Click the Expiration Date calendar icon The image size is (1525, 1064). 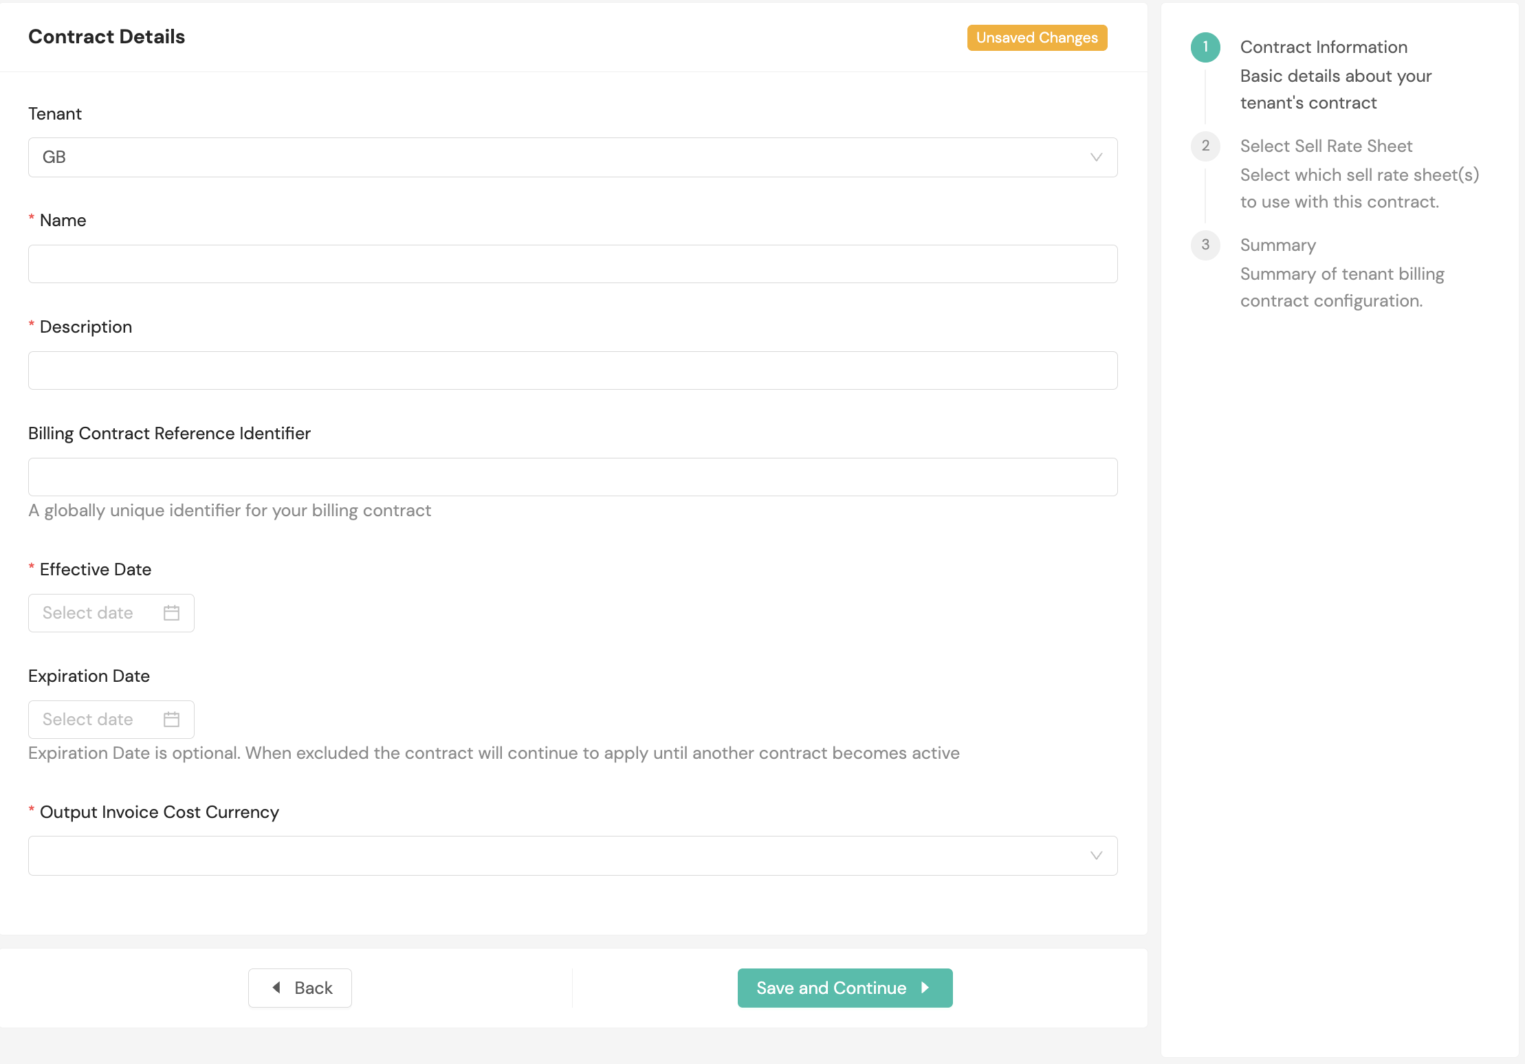(x=171, y=720)
